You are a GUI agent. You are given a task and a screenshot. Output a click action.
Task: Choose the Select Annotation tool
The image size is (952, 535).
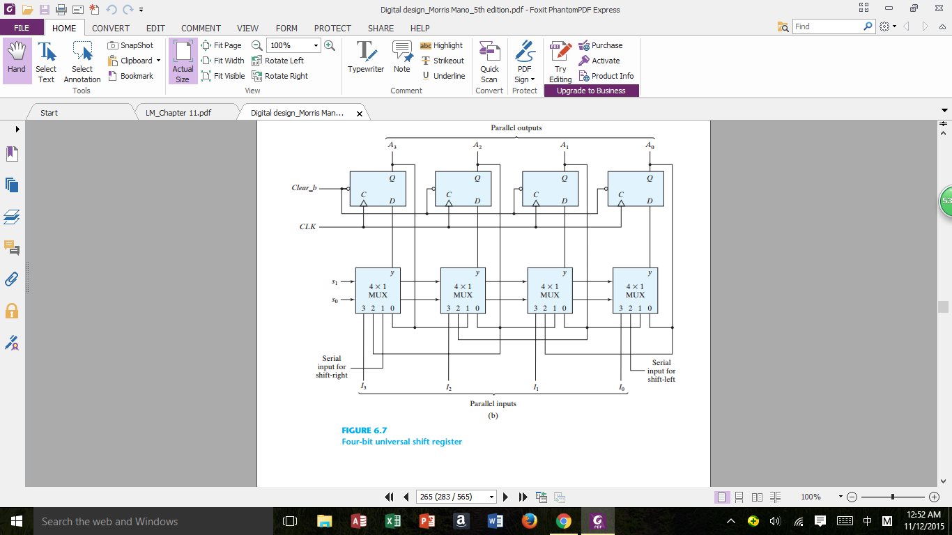point(82,61)
